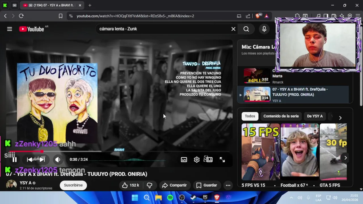This screenshot has width=363, height=204.
Task: Open YSY A channel avatar
Action: point(12,185)
